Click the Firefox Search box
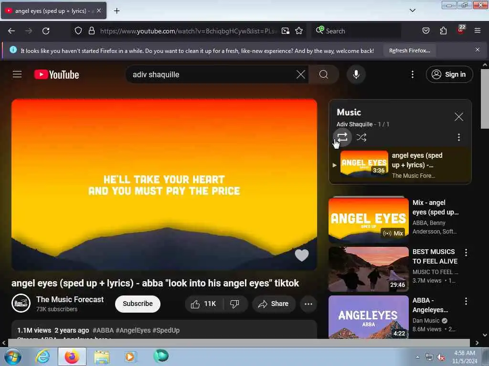The height and width of the screenshot is (366, 489). click(x=356, y=31)
